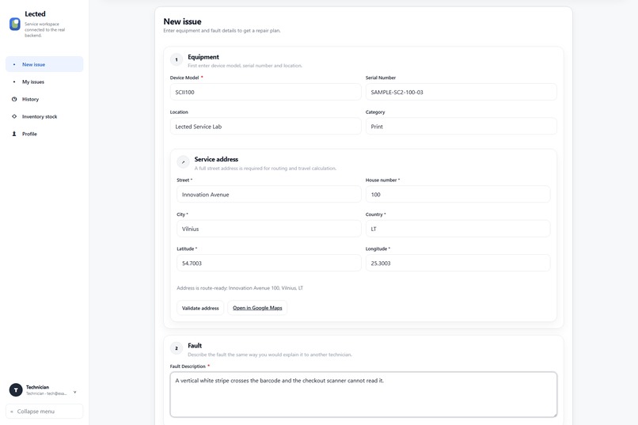Click the Lected brand name text
The width and height of the screenshot is (638, 425).
click(35, 13)
